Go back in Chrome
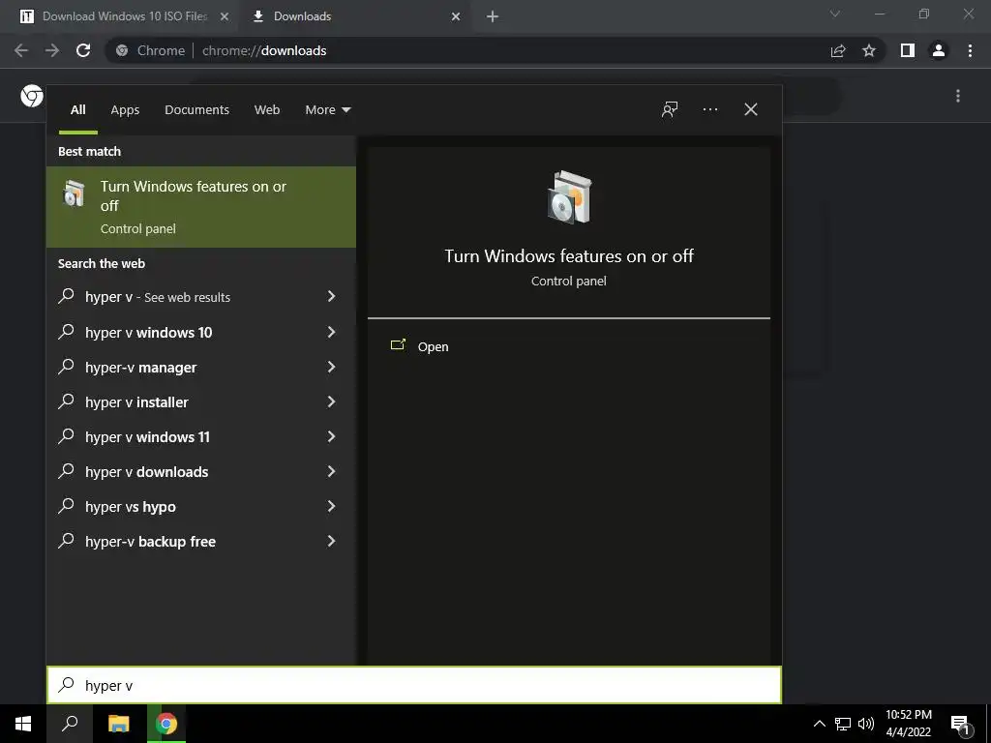The height and width of the screenshot is (743, 991). click(21, 50)
